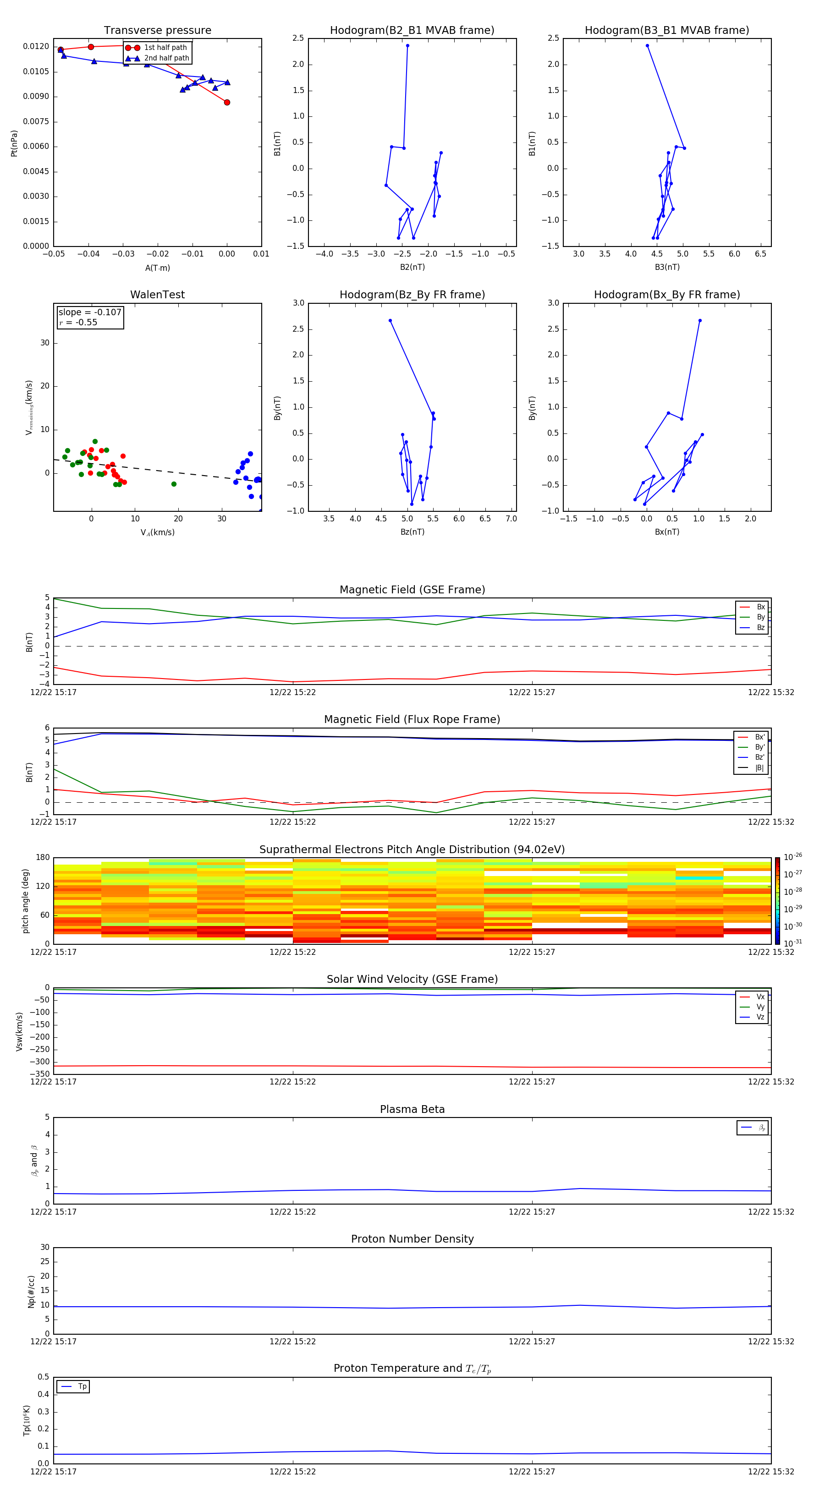The image size is (825, 1512).
Task: Click the '10^-31' colorbar label
Action: 793,943
